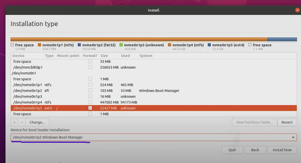
Task: Open the boot loader device dropdown
Action: (x=153, y=137)
